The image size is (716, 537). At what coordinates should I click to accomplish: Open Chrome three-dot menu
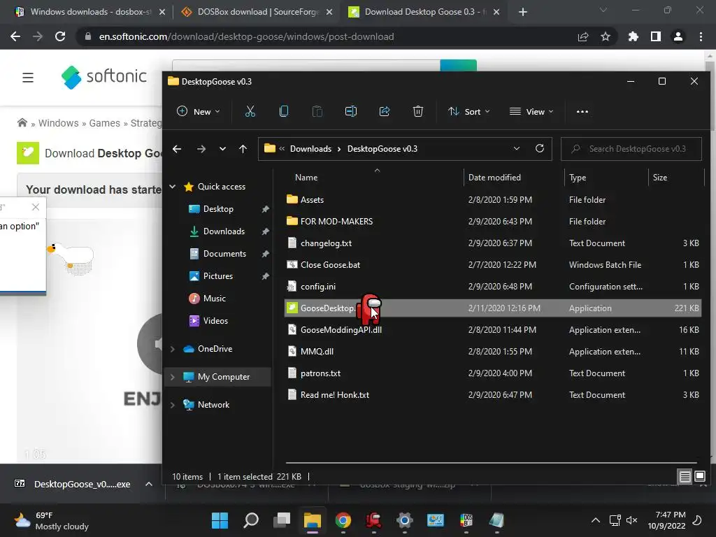(x=701, y=36)
